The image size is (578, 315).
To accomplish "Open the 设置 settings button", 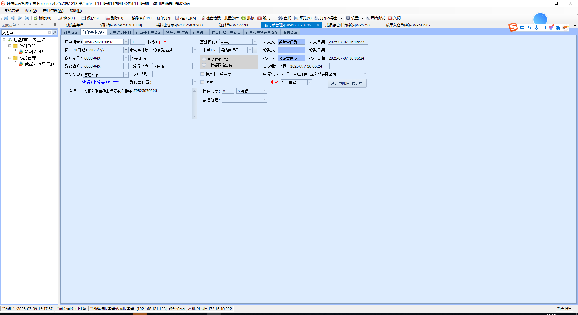I will click(x=352, y=18).
